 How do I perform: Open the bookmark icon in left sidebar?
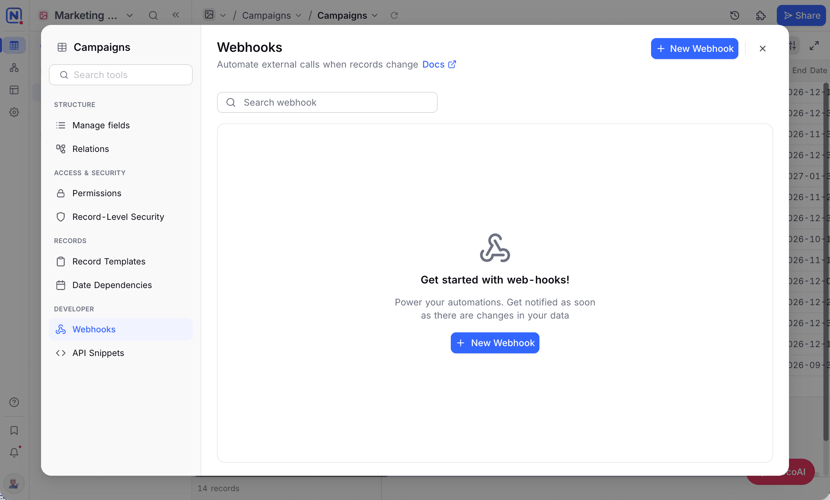(14, 430)
